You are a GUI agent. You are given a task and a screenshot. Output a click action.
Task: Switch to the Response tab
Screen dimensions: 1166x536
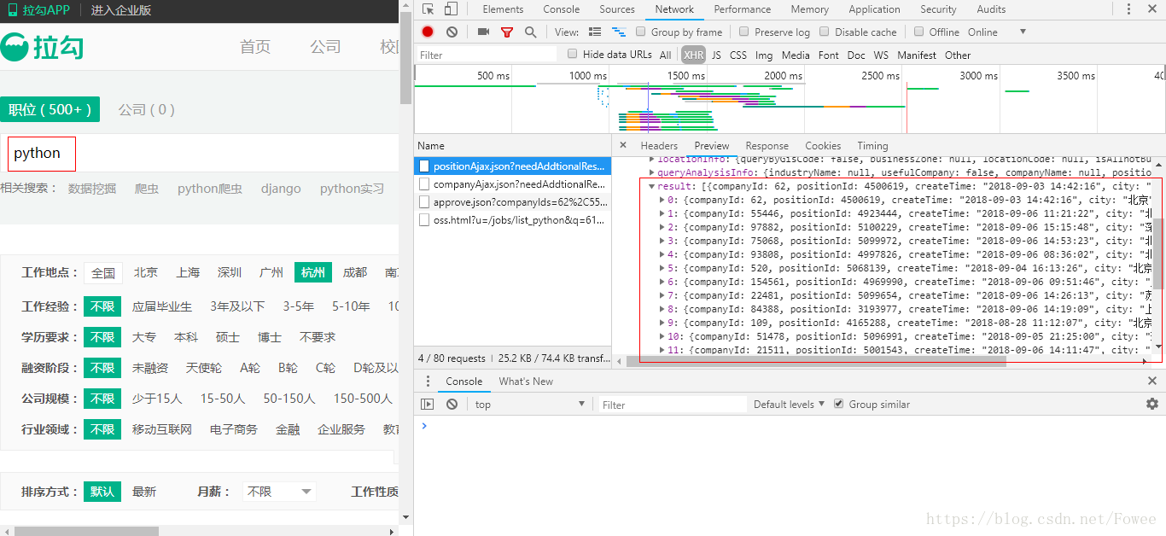(x=767, y=145)
